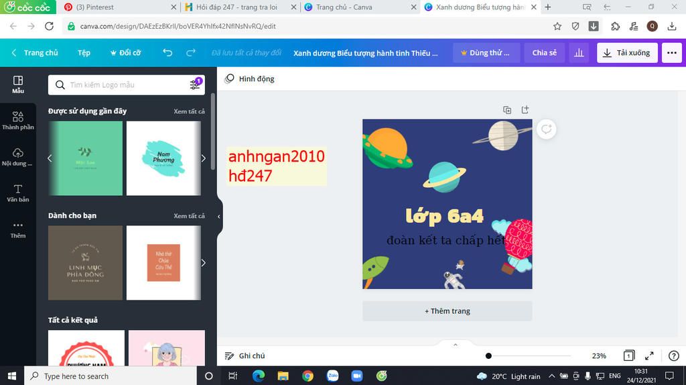Image resolution: width=686 pixels, height=385 pixels.
Task: Select the 'lớp 6a4' heading text
Action: pos(445,217)
